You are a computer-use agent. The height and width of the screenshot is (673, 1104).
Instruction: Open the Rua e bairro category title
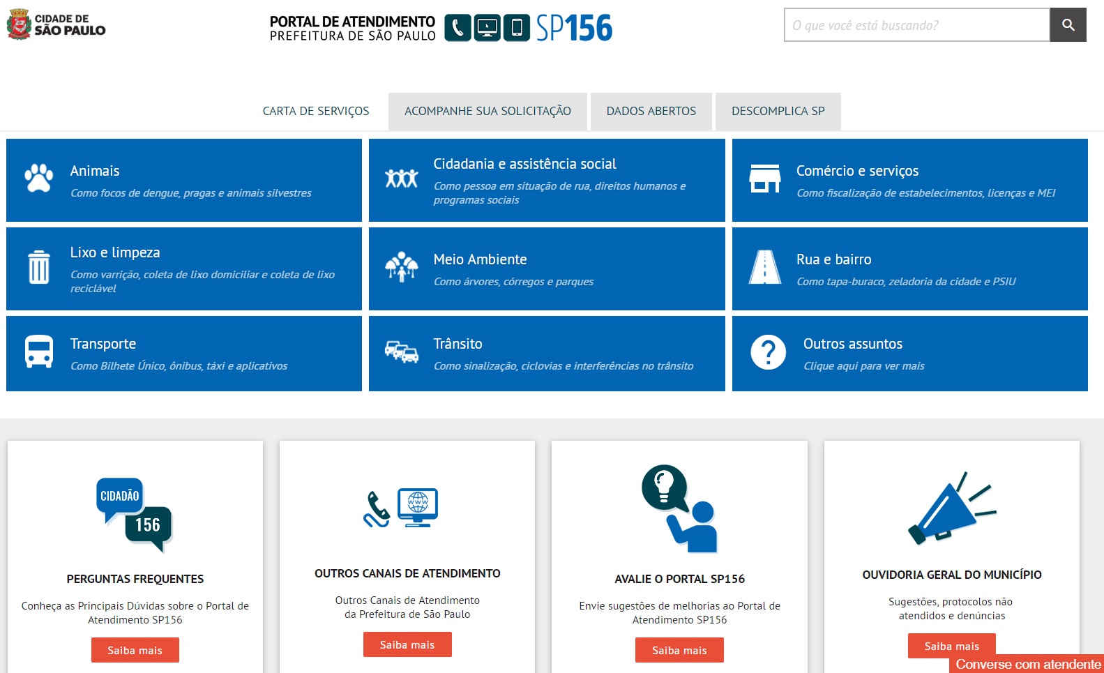(x=834, y=259)
